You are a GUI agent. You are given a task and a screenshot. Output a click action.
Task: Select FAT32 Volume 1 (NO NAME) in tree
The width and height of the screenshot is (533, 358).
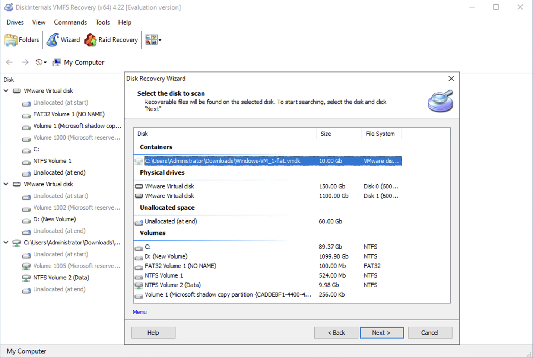pyautogui.click(x=69, y=114)
